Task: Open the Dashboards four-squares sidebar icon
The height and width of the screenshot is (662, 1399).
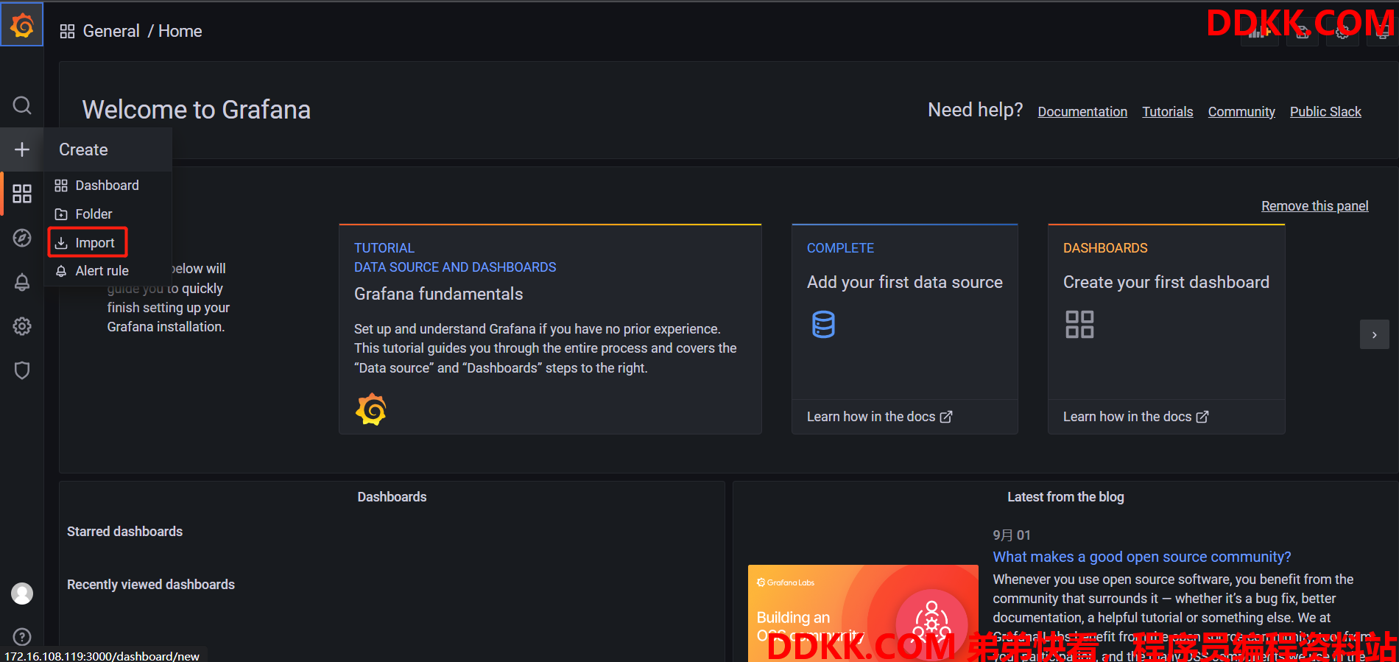Action: [22, 194]
